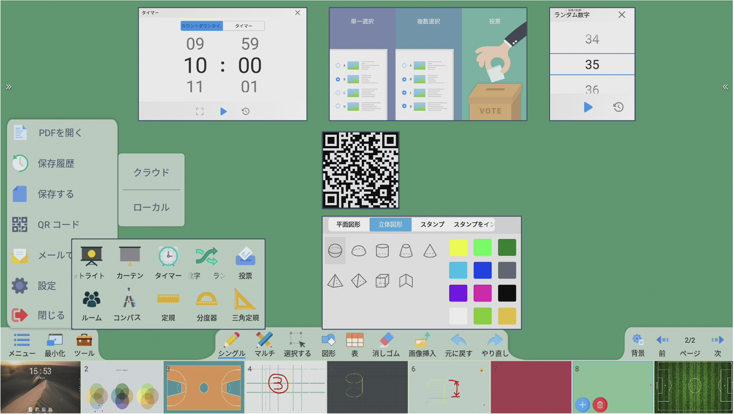This screenshot has height=414, width=734.
Task: Choose 複数選択 voting mode
Action: (428, 64)
